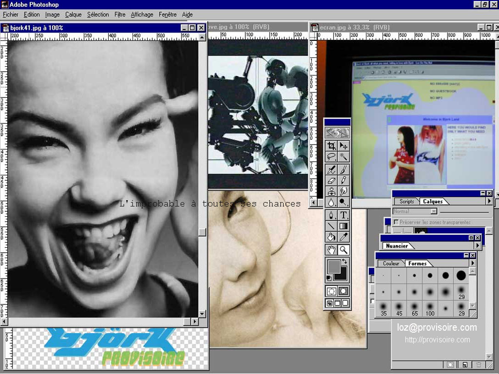
Task: Click the background color black swatch
Action: click(342, 276)
